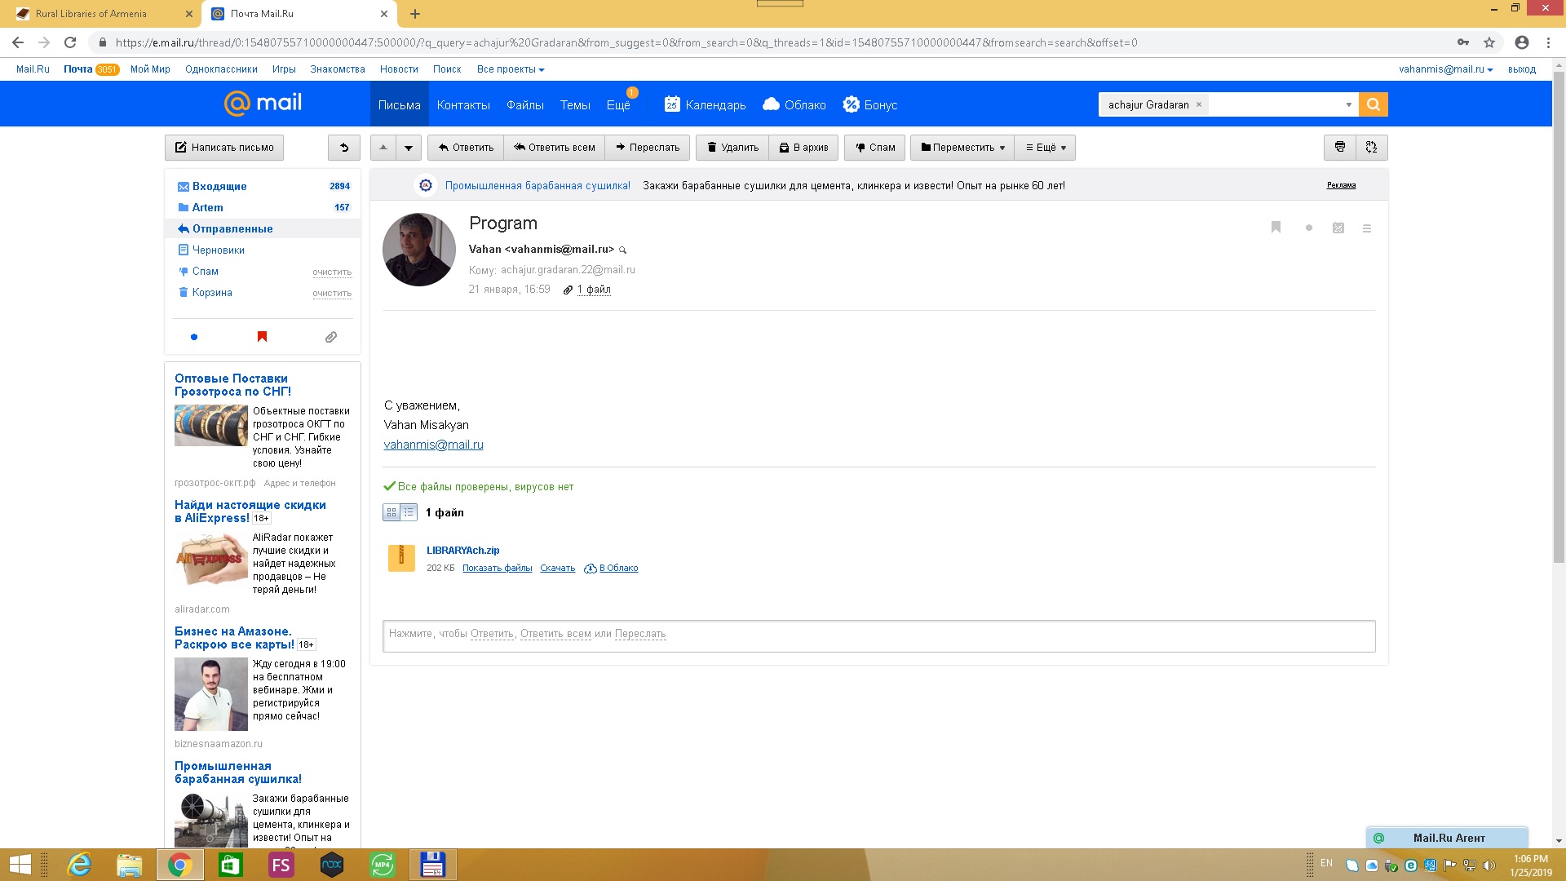Click the bookmark flag icon on email
Image resolution: width=1566 pixels, height=881 pixels.
click(x=1276, y=228)
